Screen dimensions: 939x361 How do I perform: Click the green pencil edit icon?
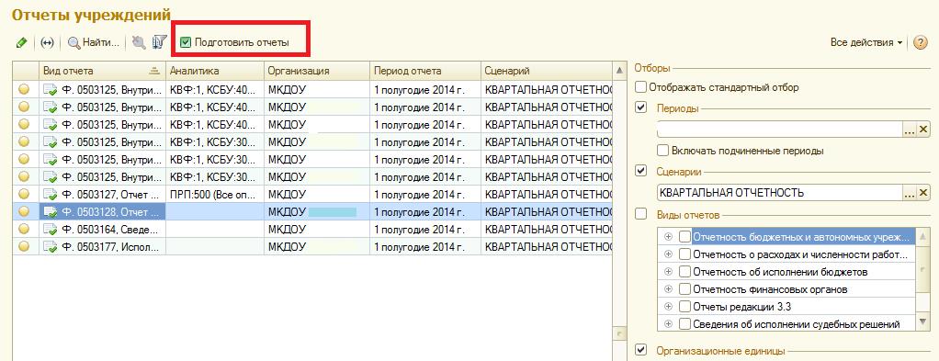(x=21, y=42)
